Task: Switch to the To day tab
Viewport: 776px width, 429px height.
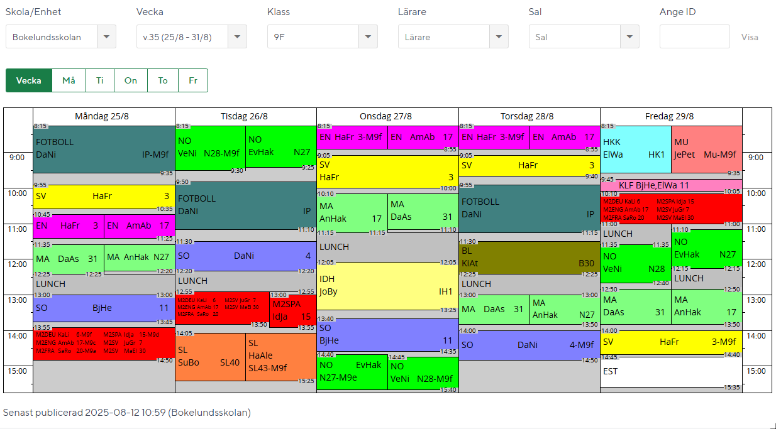Action: tap(163, 80)
